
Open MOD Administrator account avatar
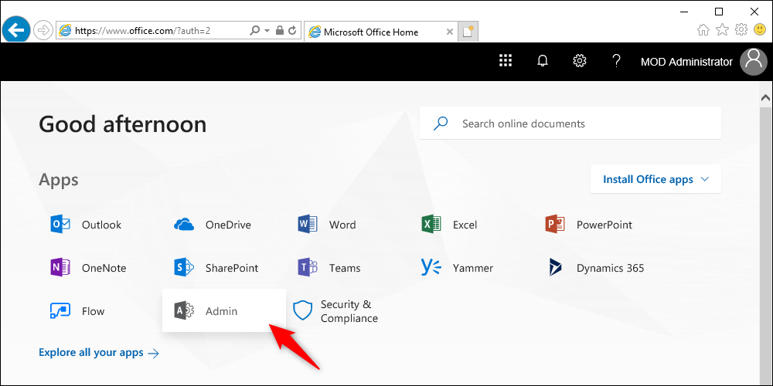[754, 62]
